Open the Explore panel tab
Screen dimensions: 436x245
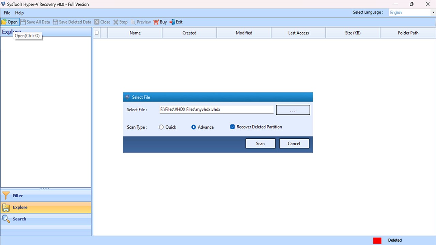[x=46, y=207]
